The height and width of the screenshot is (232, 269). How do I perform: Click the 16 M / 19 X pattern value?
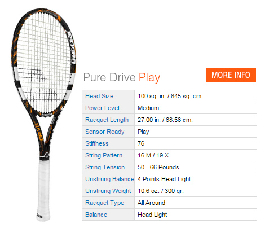point(153,155)
